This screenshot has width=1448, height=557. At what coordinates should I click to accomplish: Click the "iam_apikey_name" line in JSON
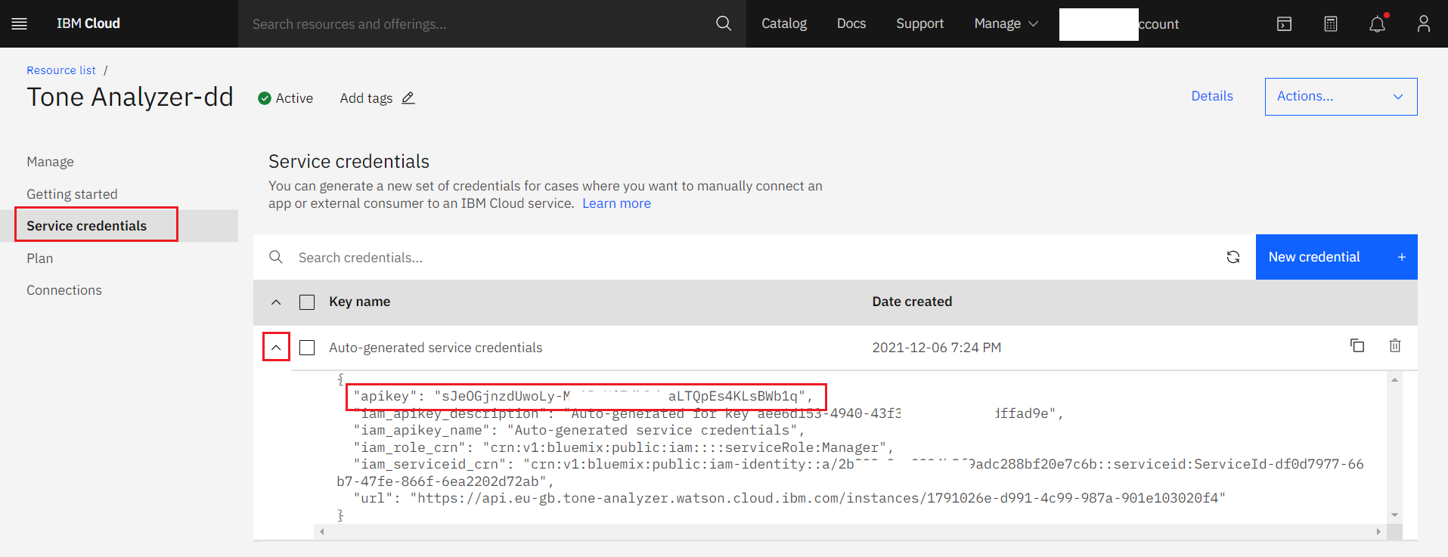579,430
